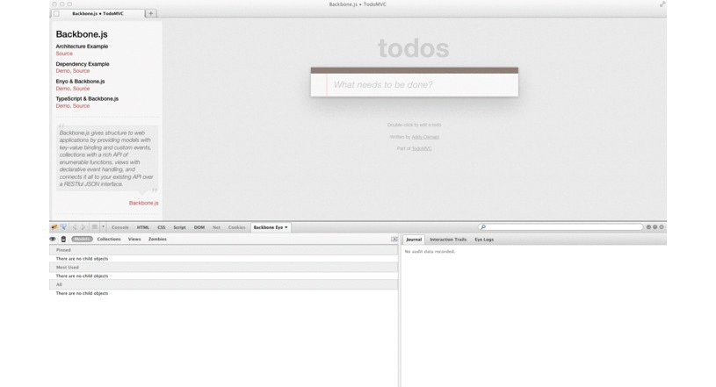The width and height of the screenshot is (716, 387).
Task: Select the Models filter button
Action: click(x=83, y=240)
